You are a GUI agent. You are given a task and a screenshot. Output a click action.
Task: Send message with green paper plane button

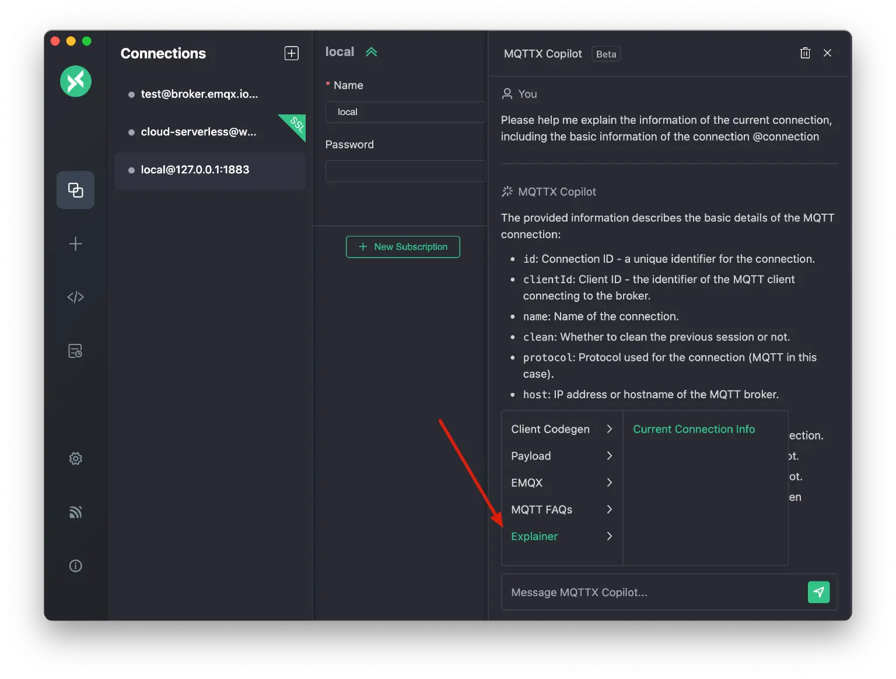(x=818, y=592)
